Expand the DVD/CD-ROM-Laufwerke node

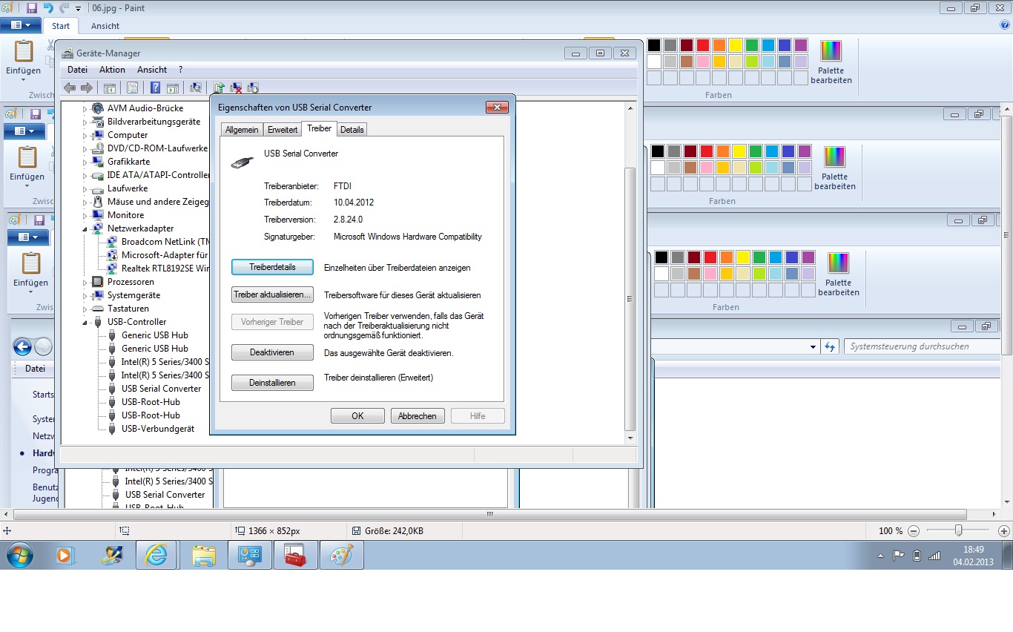tap(85, 148)
